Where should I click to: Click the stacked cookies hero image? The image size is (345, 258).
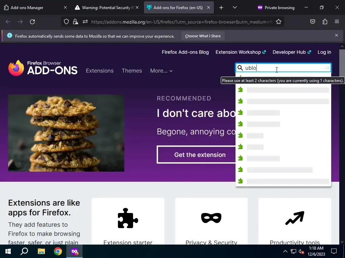click(x=66, y=133)
